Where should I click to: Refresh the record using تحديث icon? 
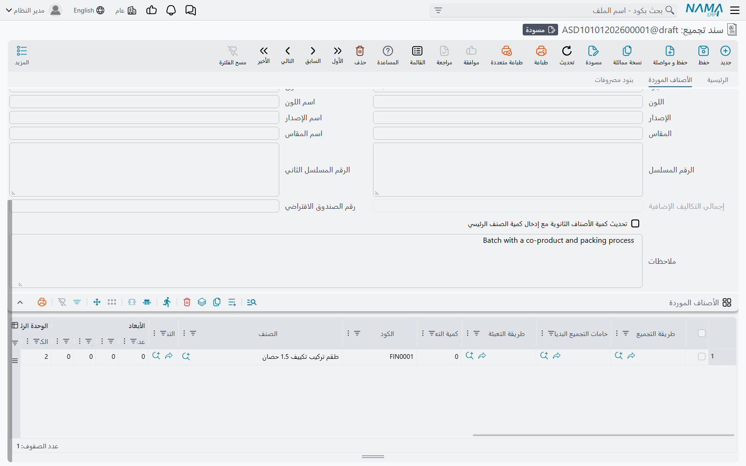coord(567,51)
